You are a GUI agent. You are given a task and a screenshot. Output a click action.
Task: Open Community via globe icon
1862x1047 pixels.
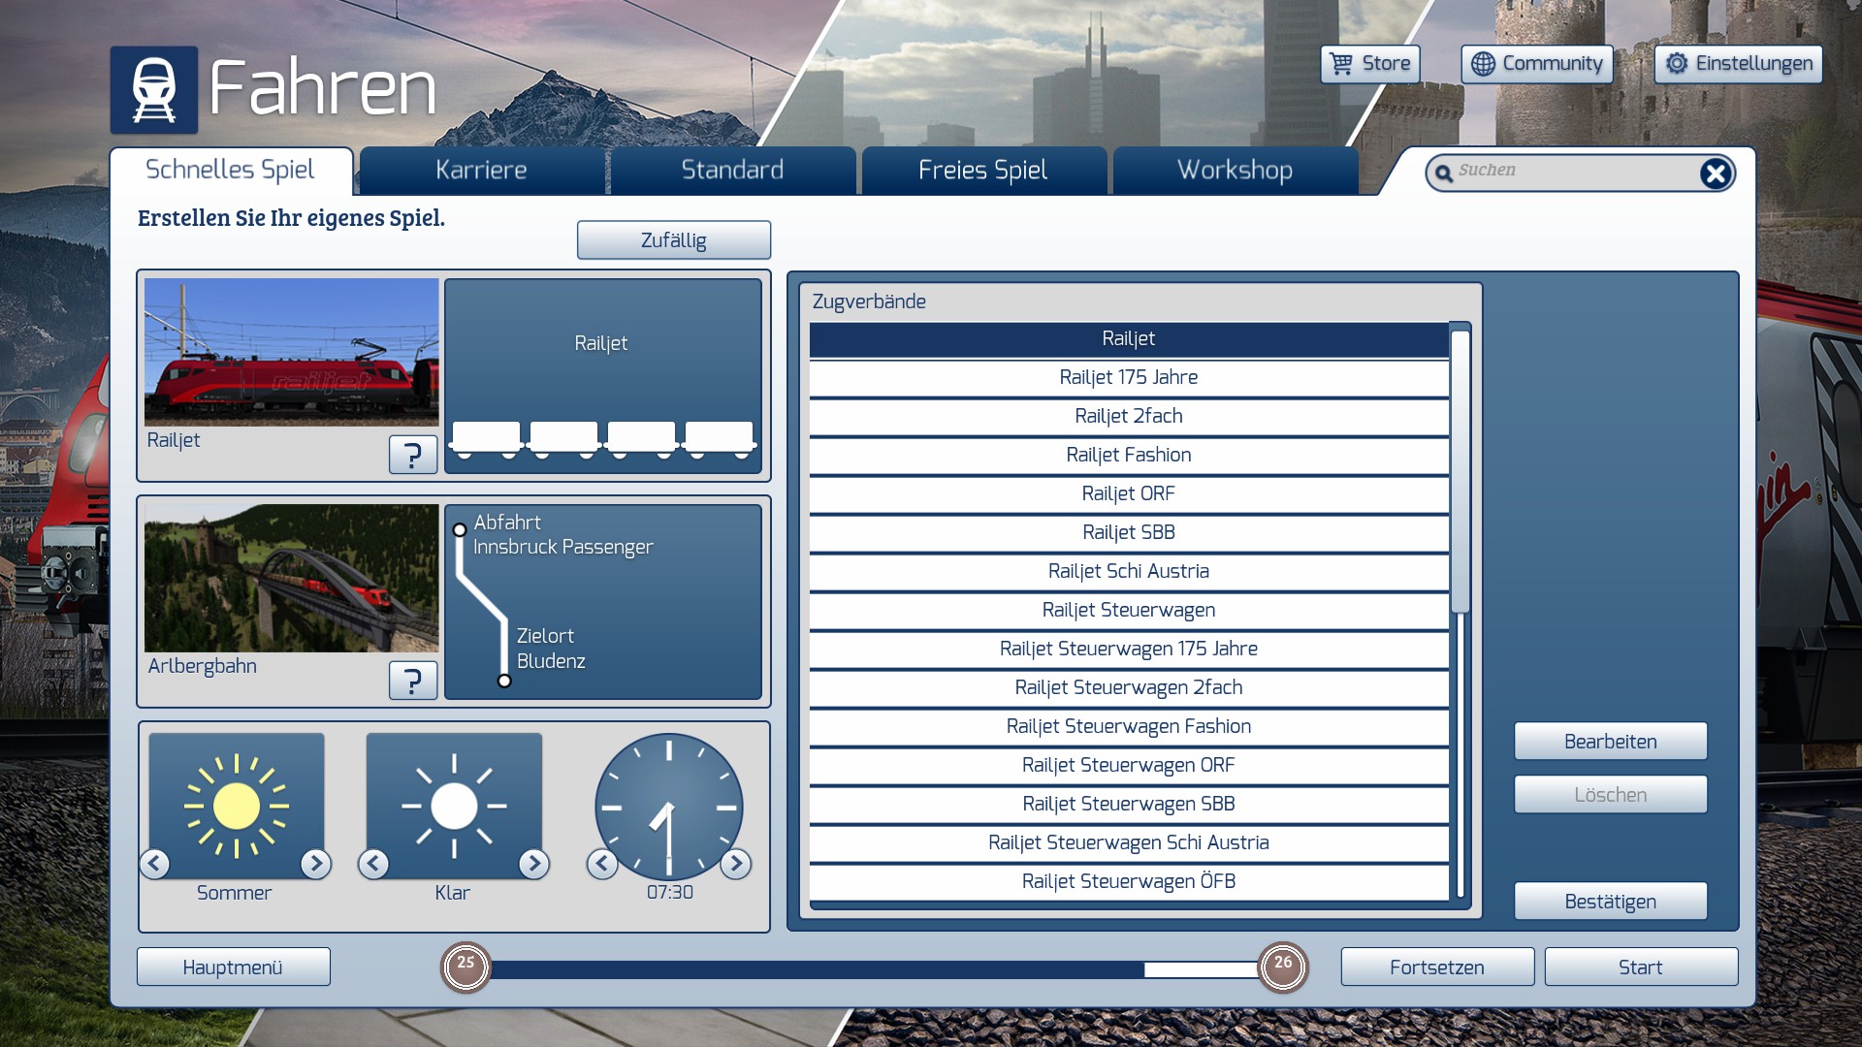(x=1483, y=64)
